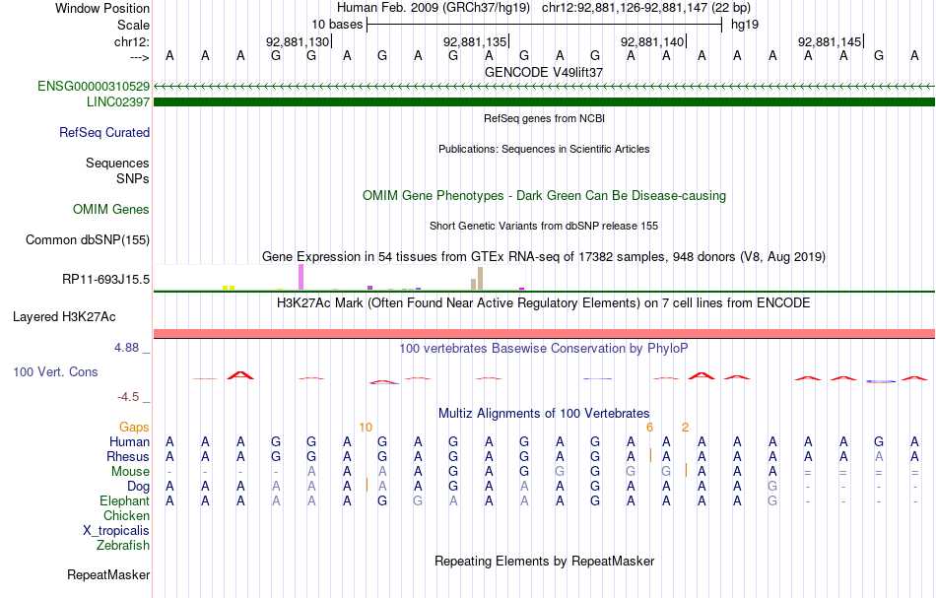Click the RP11-693J15.5 GTEx label

105,280
